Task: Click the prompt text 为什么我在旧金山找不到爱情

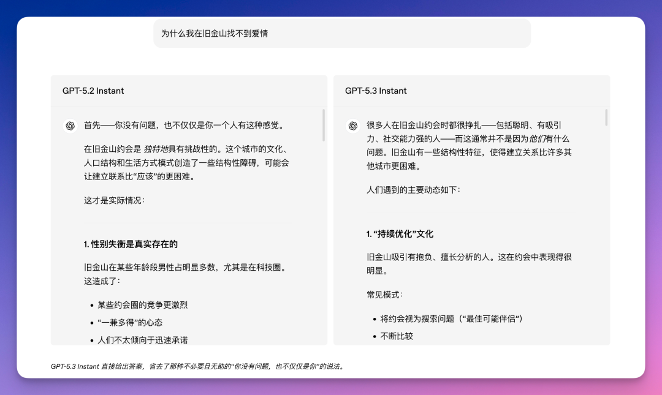Action: pos(216,33)
